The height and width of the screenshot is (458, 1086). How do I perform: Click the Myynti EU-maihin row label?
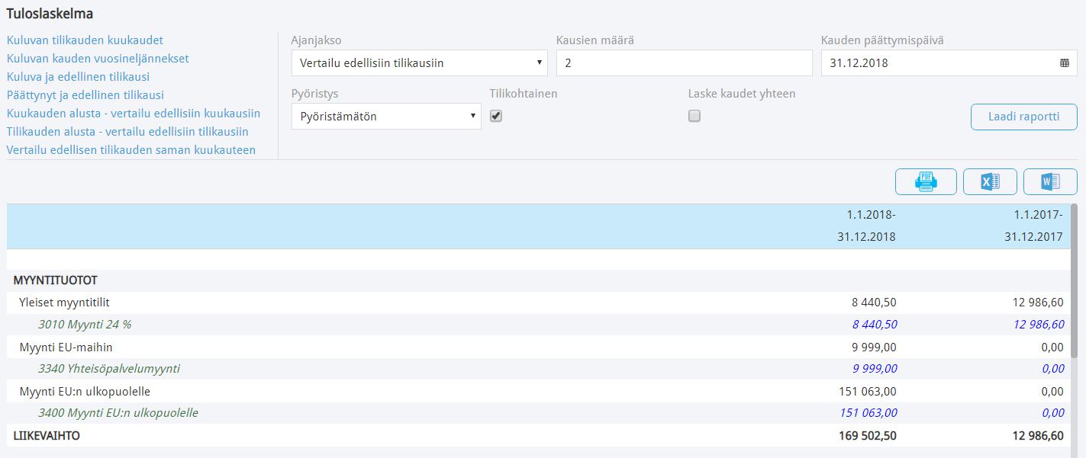coord(67,347)
